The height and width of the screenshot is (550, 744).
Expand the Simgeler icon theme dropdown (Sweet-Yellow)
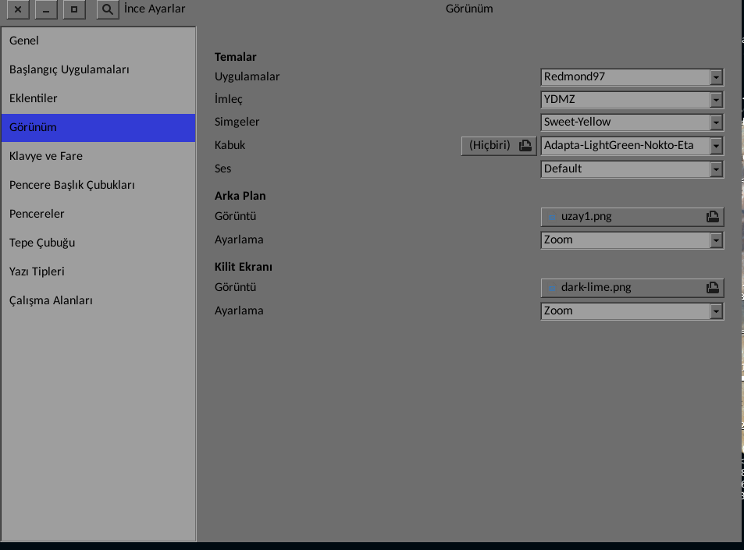pyautogui.click(x=632, y=122)
